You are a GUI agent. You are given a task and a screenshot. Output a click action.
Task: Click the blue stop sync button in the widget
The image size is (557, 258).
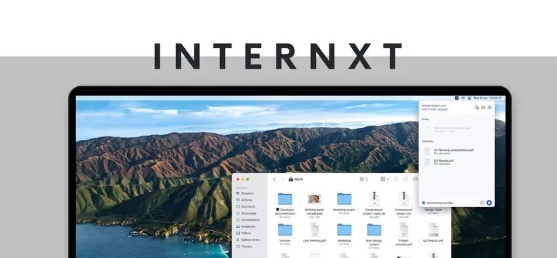[x=489, y=202]
